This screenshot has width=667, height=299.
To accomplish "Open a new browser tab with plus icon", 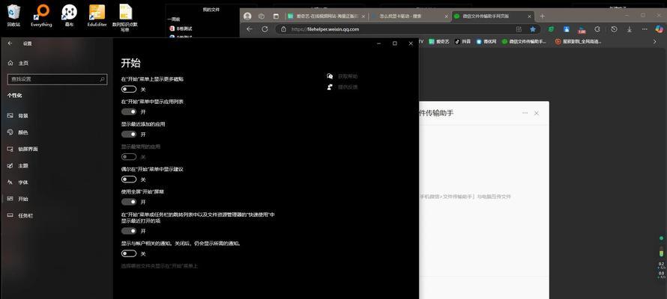I will pos(543,16).
